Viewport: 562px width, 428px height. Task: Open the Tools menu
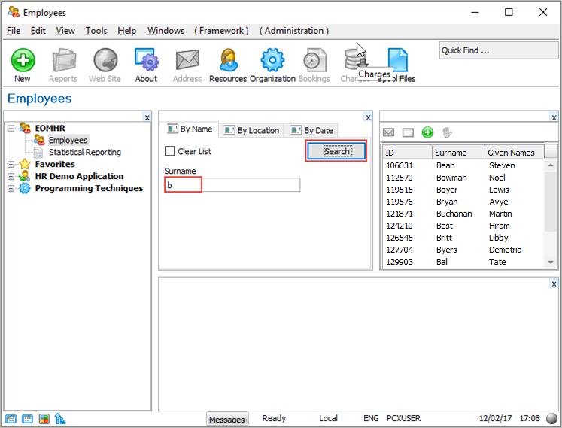(x=96, y=31)
